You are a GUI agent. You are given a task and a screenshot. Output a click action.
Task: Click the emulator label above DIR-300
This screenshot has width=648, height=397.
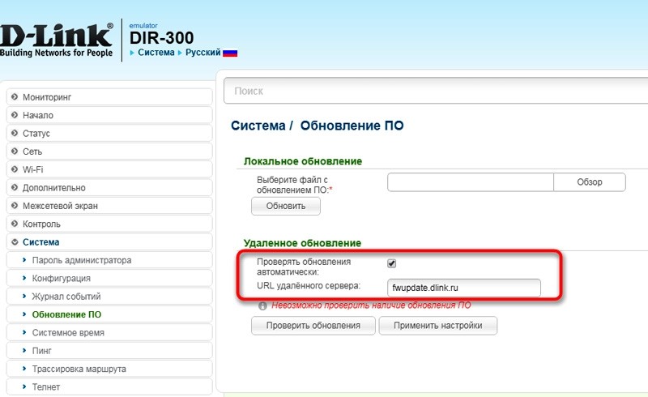pyautogui.click(x=143, y=26)
